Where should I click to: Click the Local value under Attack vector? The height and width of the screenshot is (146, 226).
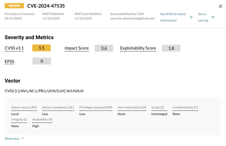[15, 114]
